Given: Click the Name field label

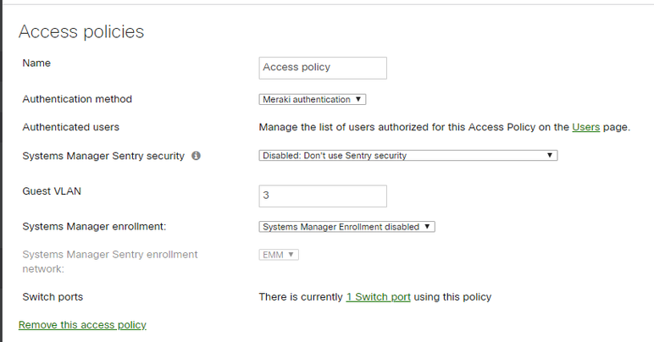Looking at the screenshot, I should (36, 63).
